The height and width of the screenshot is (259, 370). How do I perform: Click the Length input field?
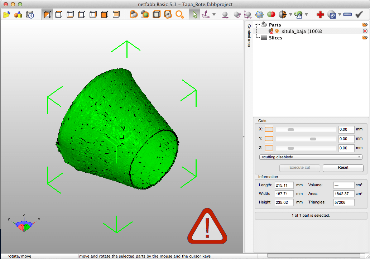click(284, 185)
